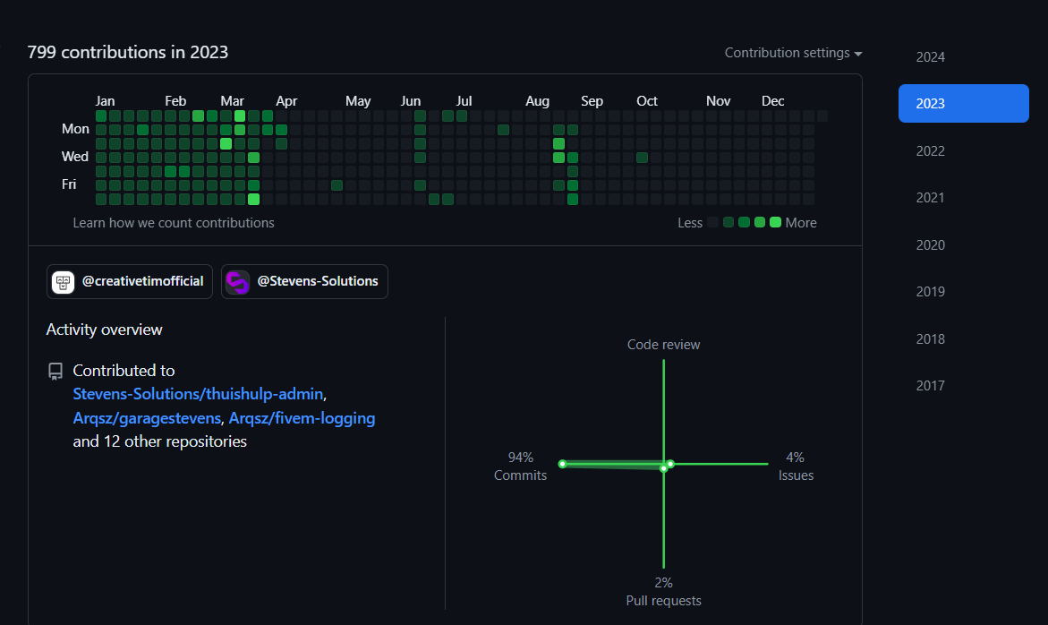The width and height of the screenshot is (1048, 625).
Task: Click Learn how we count contributions
Action: [x=174, y=223]
